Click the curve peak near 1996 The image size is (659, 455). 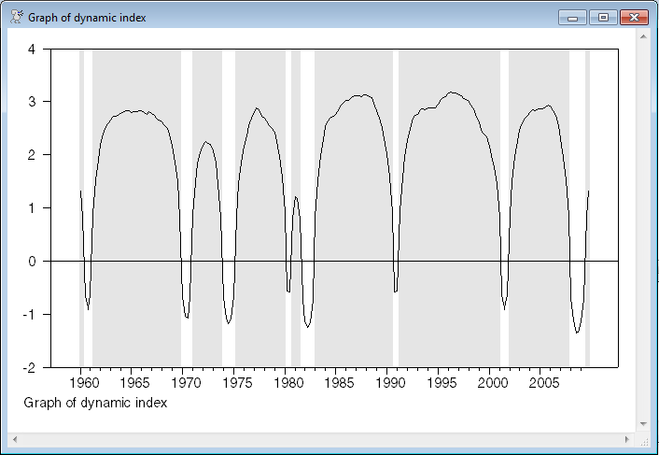click(x=452, y=92)
